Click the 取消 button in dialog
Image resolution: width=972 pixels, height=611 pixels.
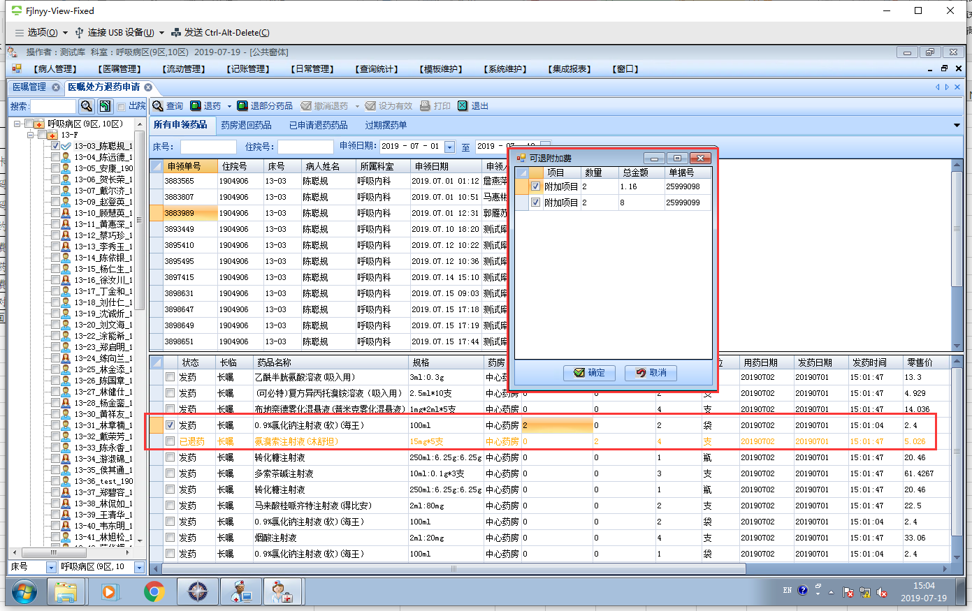click(x=651, y=373)
